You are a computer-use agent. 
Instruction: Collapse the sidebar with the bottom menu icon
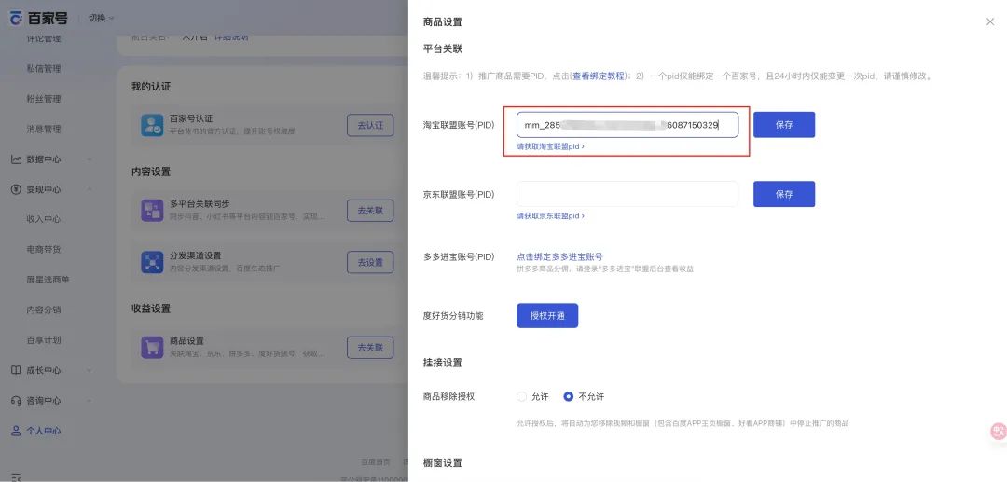pyautogui.click(x=16, y=476)
